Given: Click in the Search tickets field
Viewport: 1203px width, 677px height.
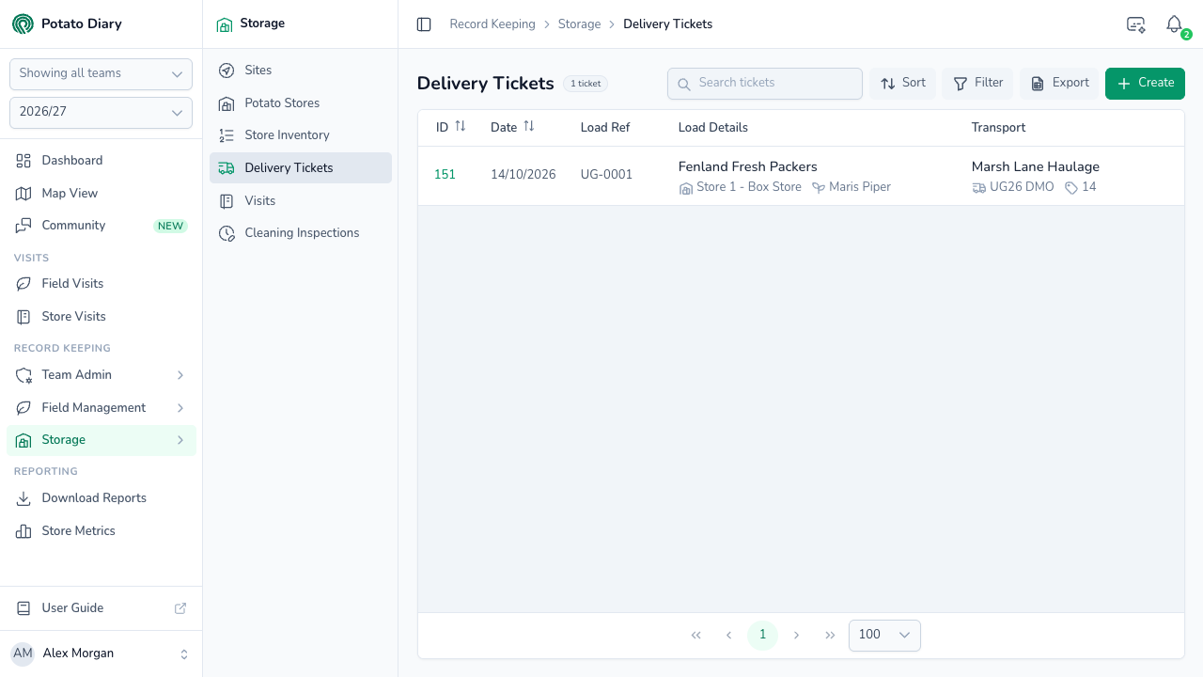Looking at the screenshot, I should pyautogui.click(x=765, y=84).
